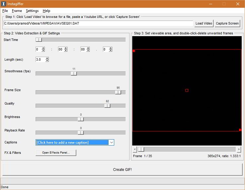
Task: Click the Frame Size slider handle
Action: click(118, 92)
